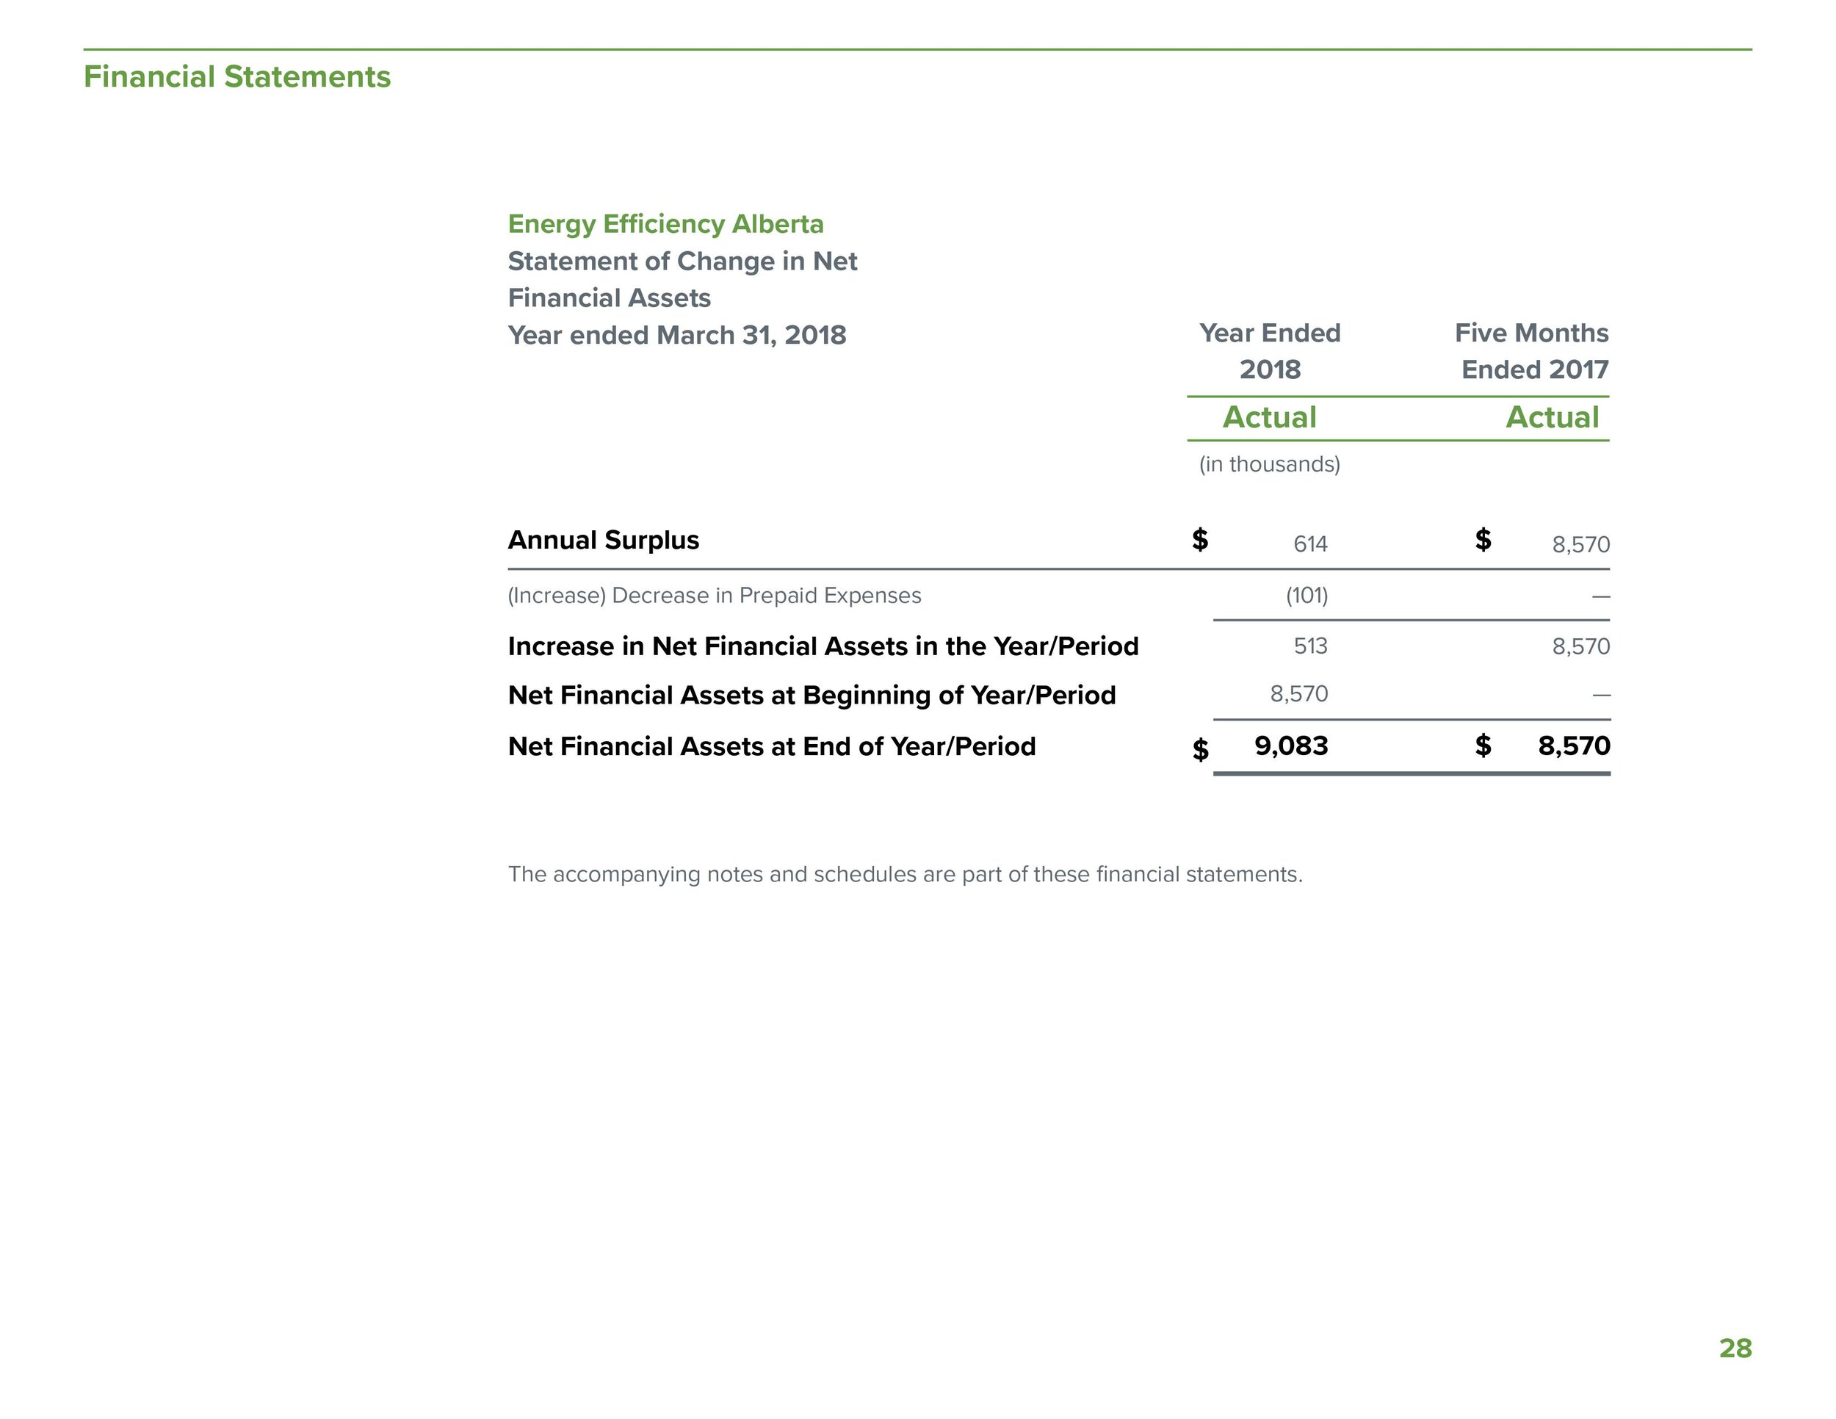Click the 'Year Ended 2018' column header

1269,351
